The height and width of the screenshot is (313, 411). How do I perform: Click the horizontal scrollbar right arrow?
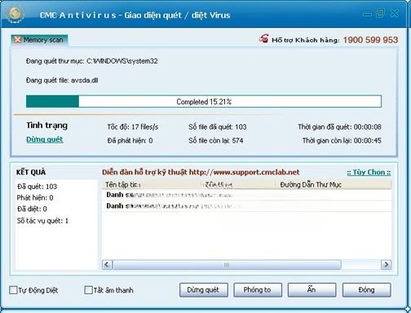(387, 265)
